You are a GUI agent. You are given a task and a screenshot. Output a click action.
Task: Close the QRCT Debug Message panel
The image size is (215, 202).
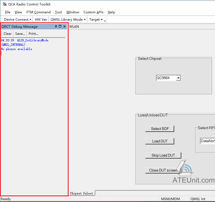[x=64, y=26]
